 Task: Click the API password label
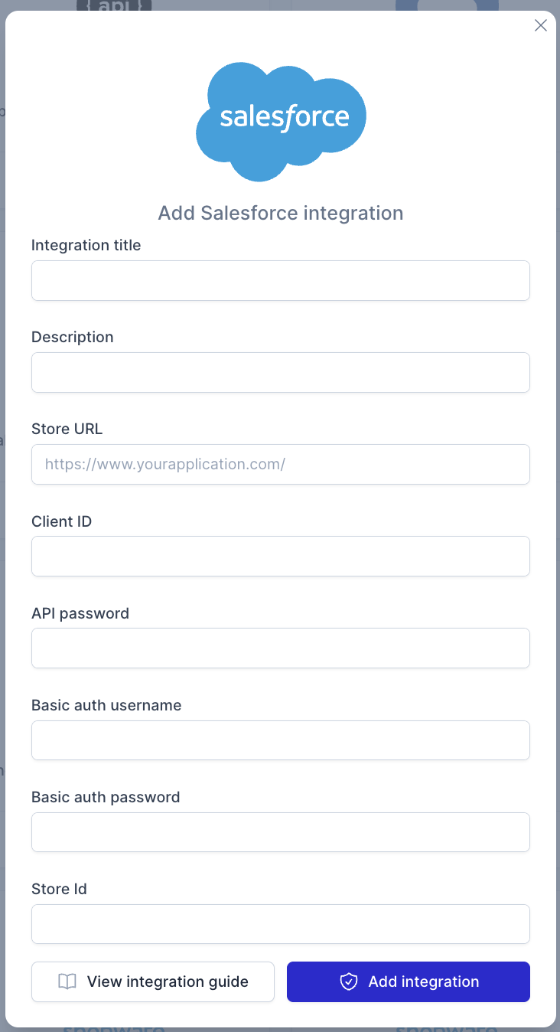pyautogui.click(x=80, y=613)
